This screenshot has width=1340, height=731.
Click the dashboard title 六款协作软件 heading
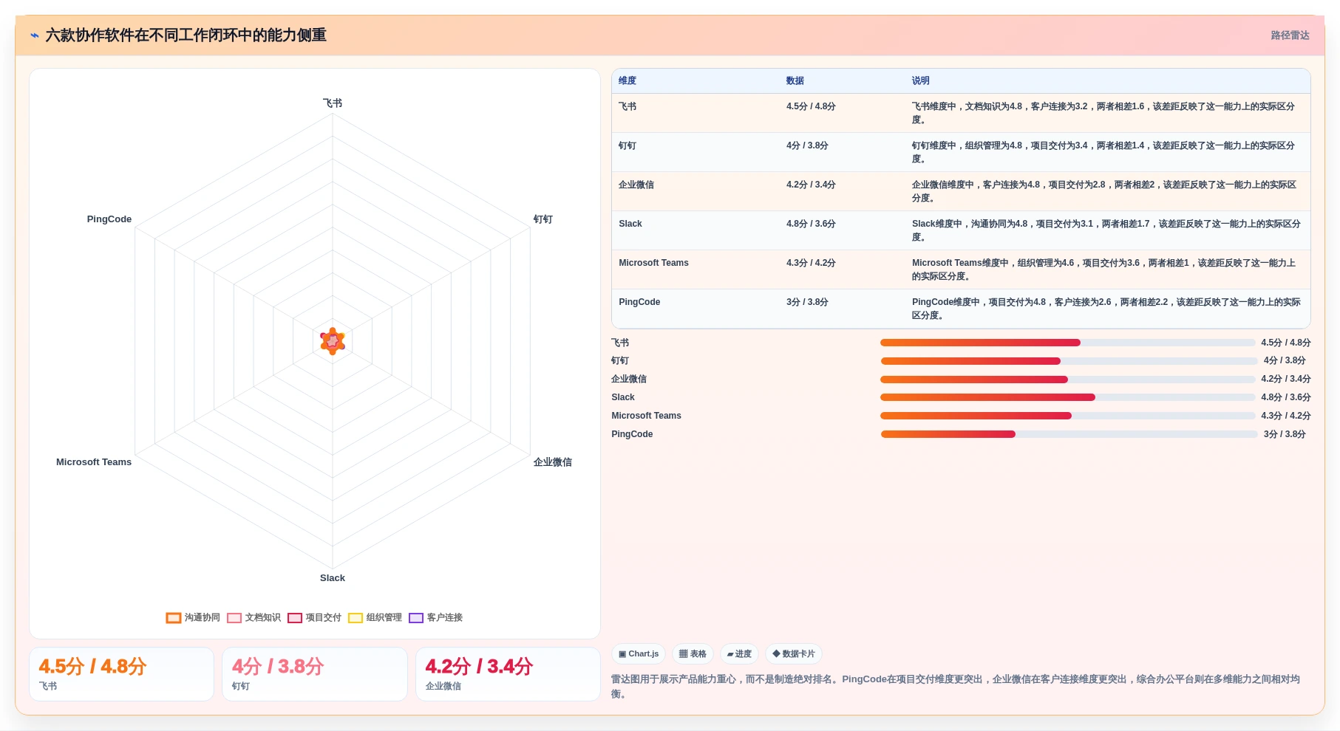186,35
